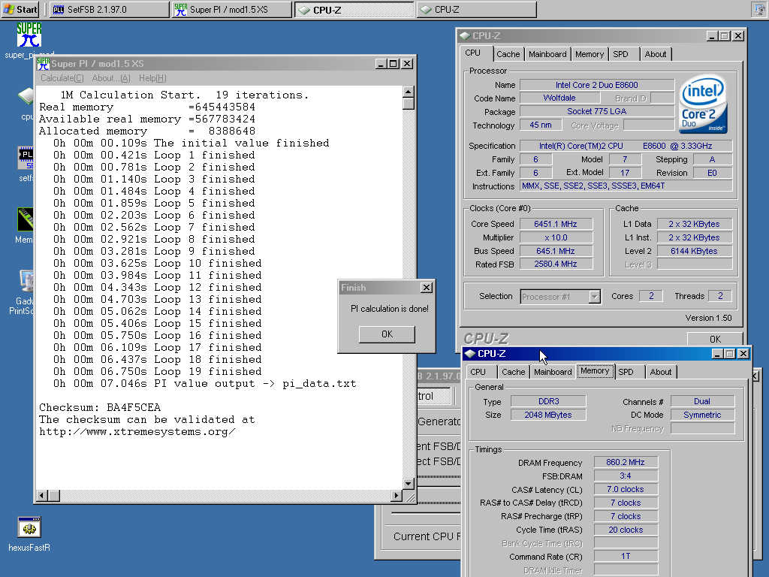This screenshot has height=577, width=769.
Task: Click the Multiplier value x 10.0
Action: point(556,237)
